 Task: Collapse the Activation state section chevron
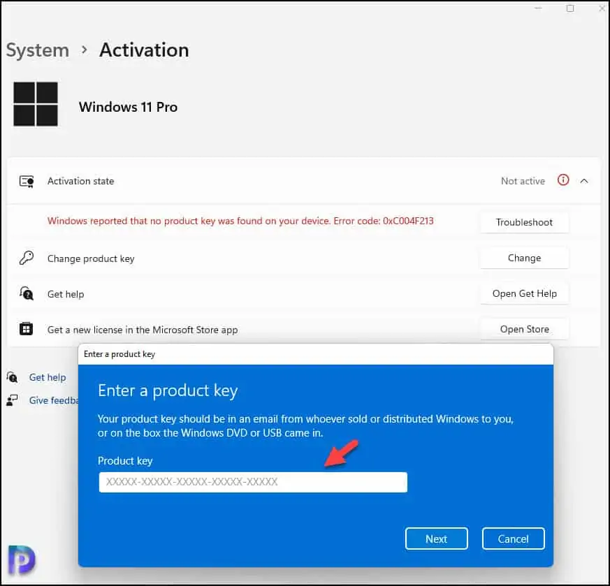coord(585,181)
